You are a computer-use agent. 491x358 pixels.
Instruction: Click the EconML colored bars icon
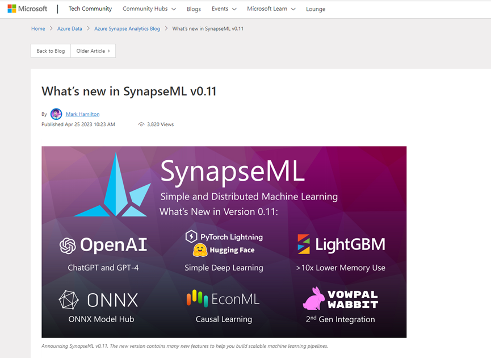click(x=198, y=298)
